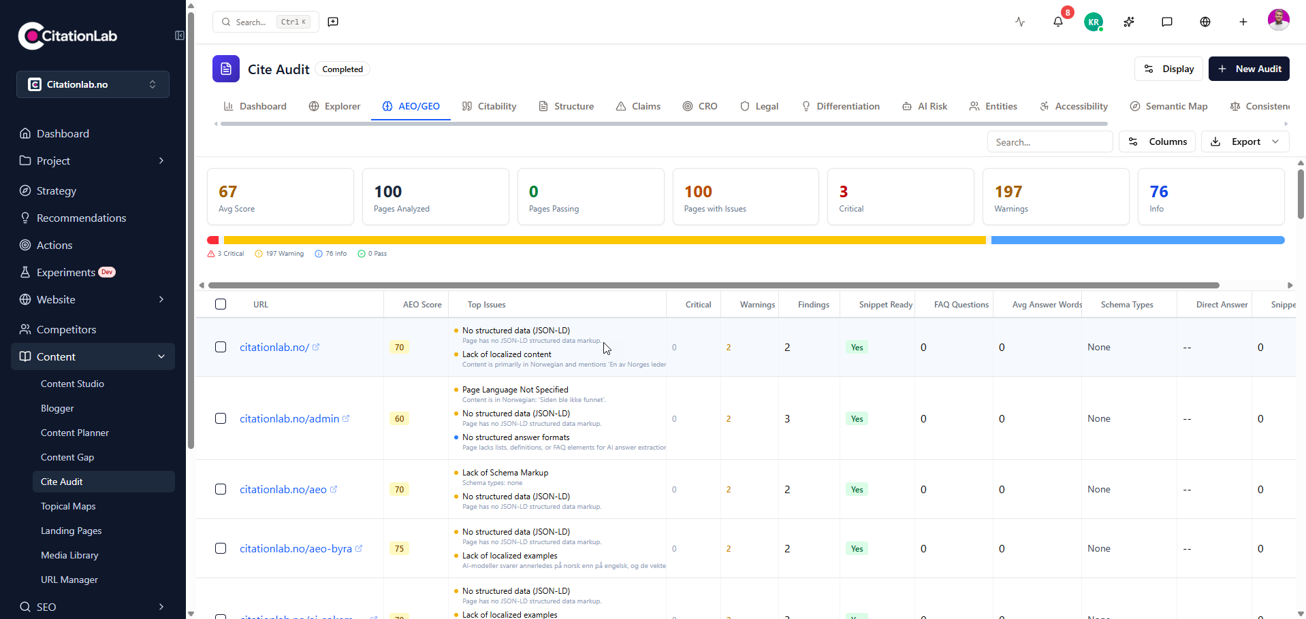Click the 197 Warning legend icon
This screenshot has height=619, width=1306.
pos(259,254)
